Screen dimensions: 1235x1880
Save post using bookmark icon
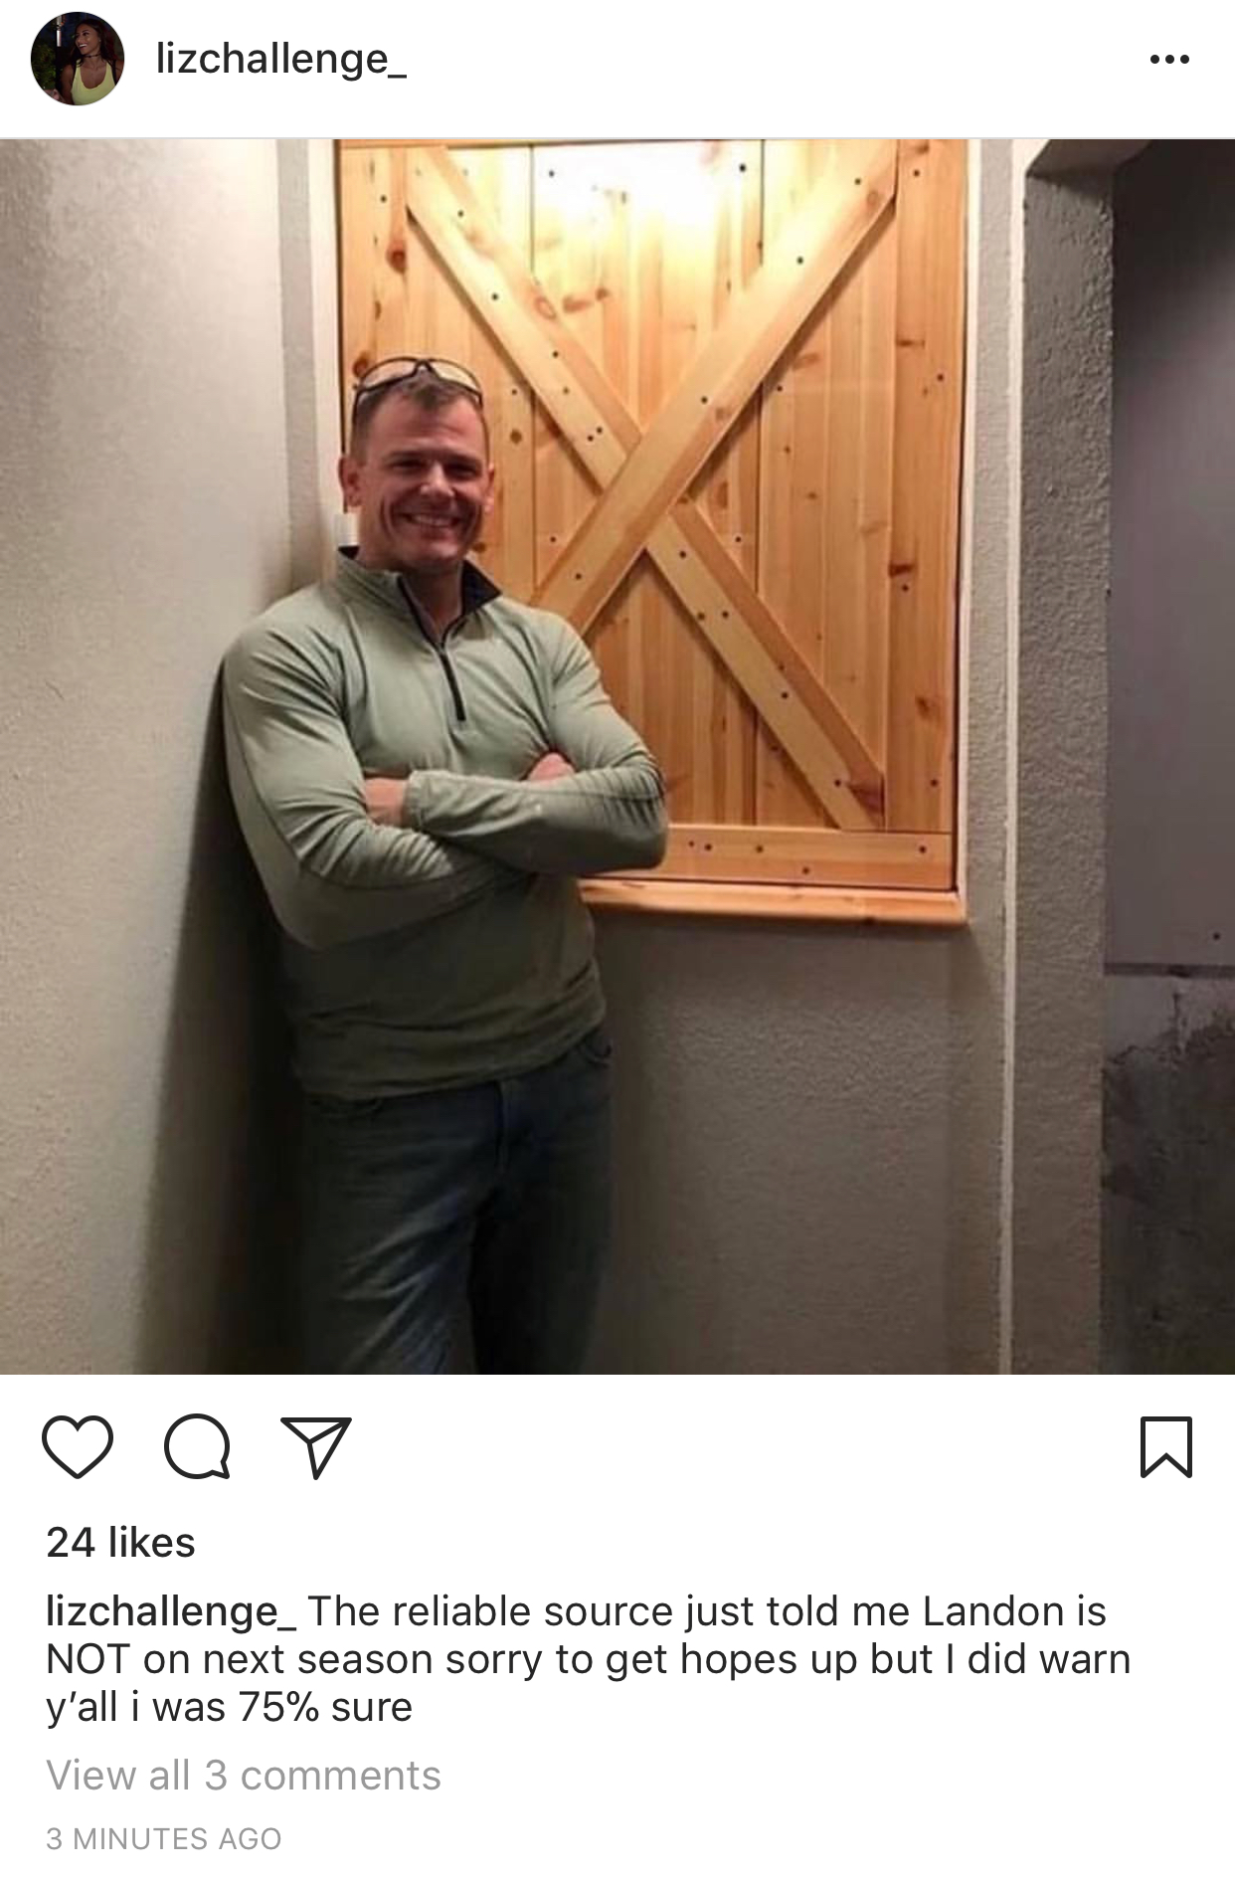pos(1165,1447)
